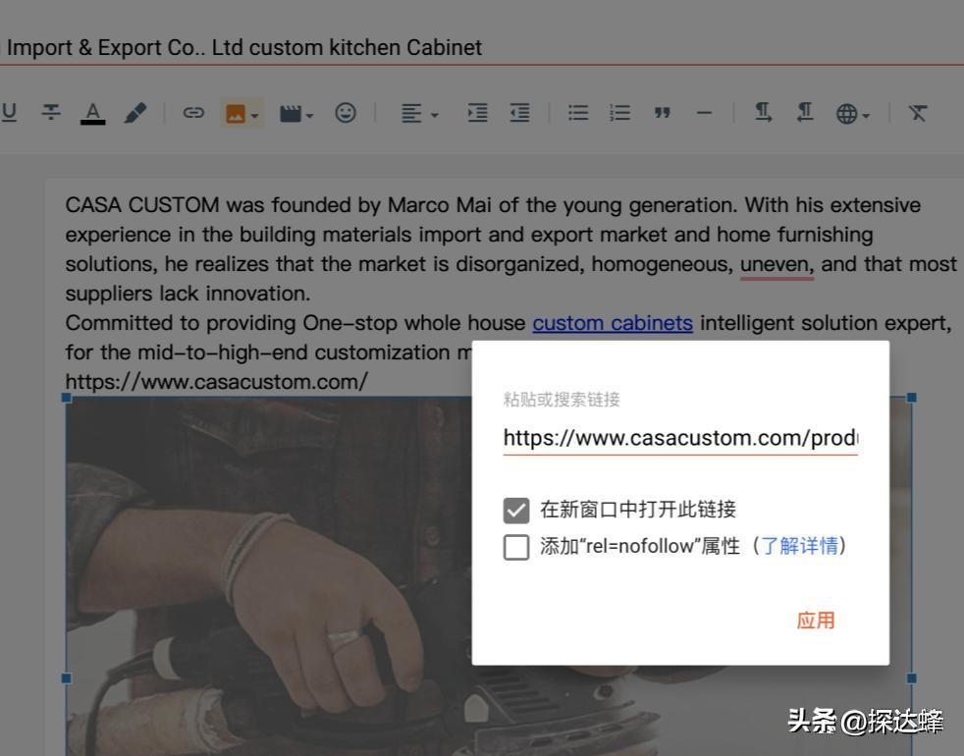Open the font color tool
This screenshot has height=756, width=964.
(x=92, y=112)
